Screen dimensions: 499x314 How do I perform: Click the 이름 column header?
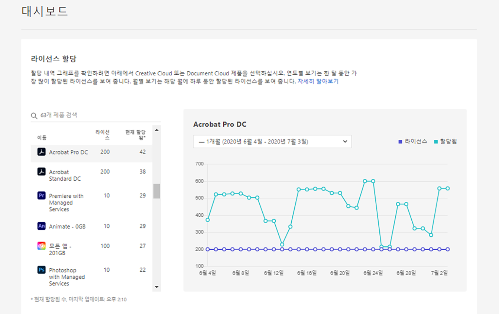42,138
